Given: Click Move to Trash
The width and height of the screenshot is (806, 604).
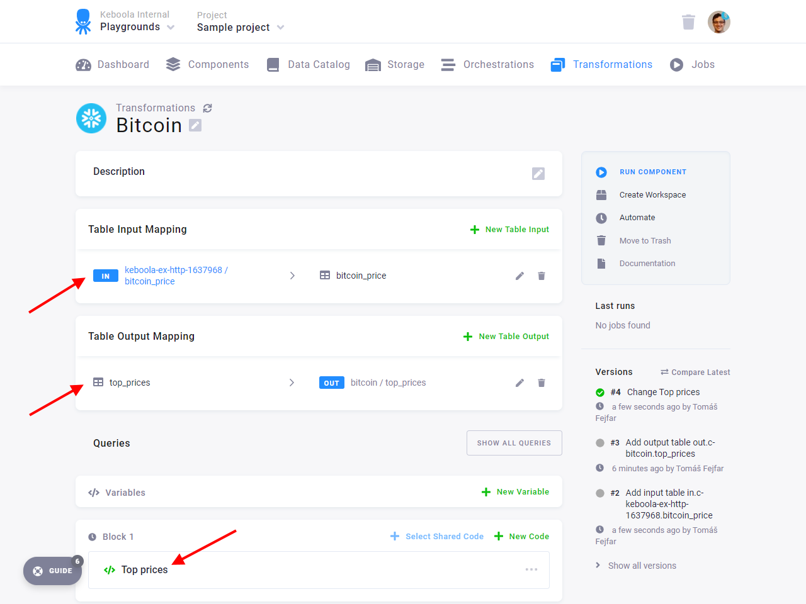Looking at the screenshot, I should click(x=645, y=241).
